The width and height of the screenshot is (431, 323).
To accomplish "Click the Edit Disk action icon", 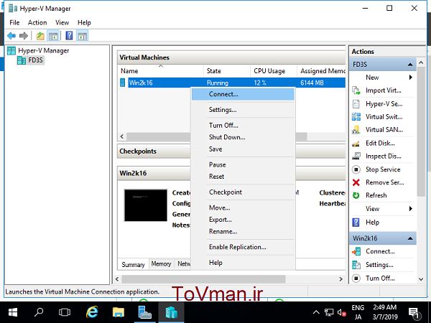I will (x=356, y=143).
